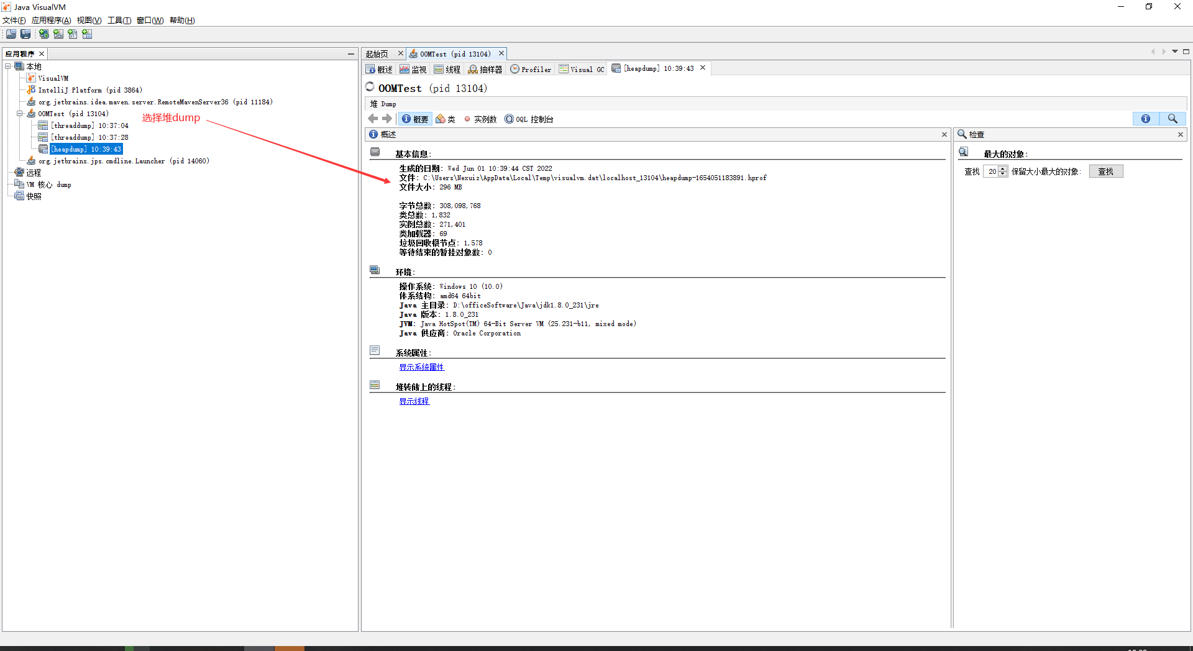Switch to the 起始页 tab
Viewport: 1193px width, 651px height.
point(377,54)
